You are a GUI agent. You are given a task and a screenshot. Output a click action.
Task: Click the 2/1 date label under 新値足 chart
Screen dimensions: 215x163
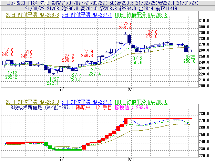63,159
